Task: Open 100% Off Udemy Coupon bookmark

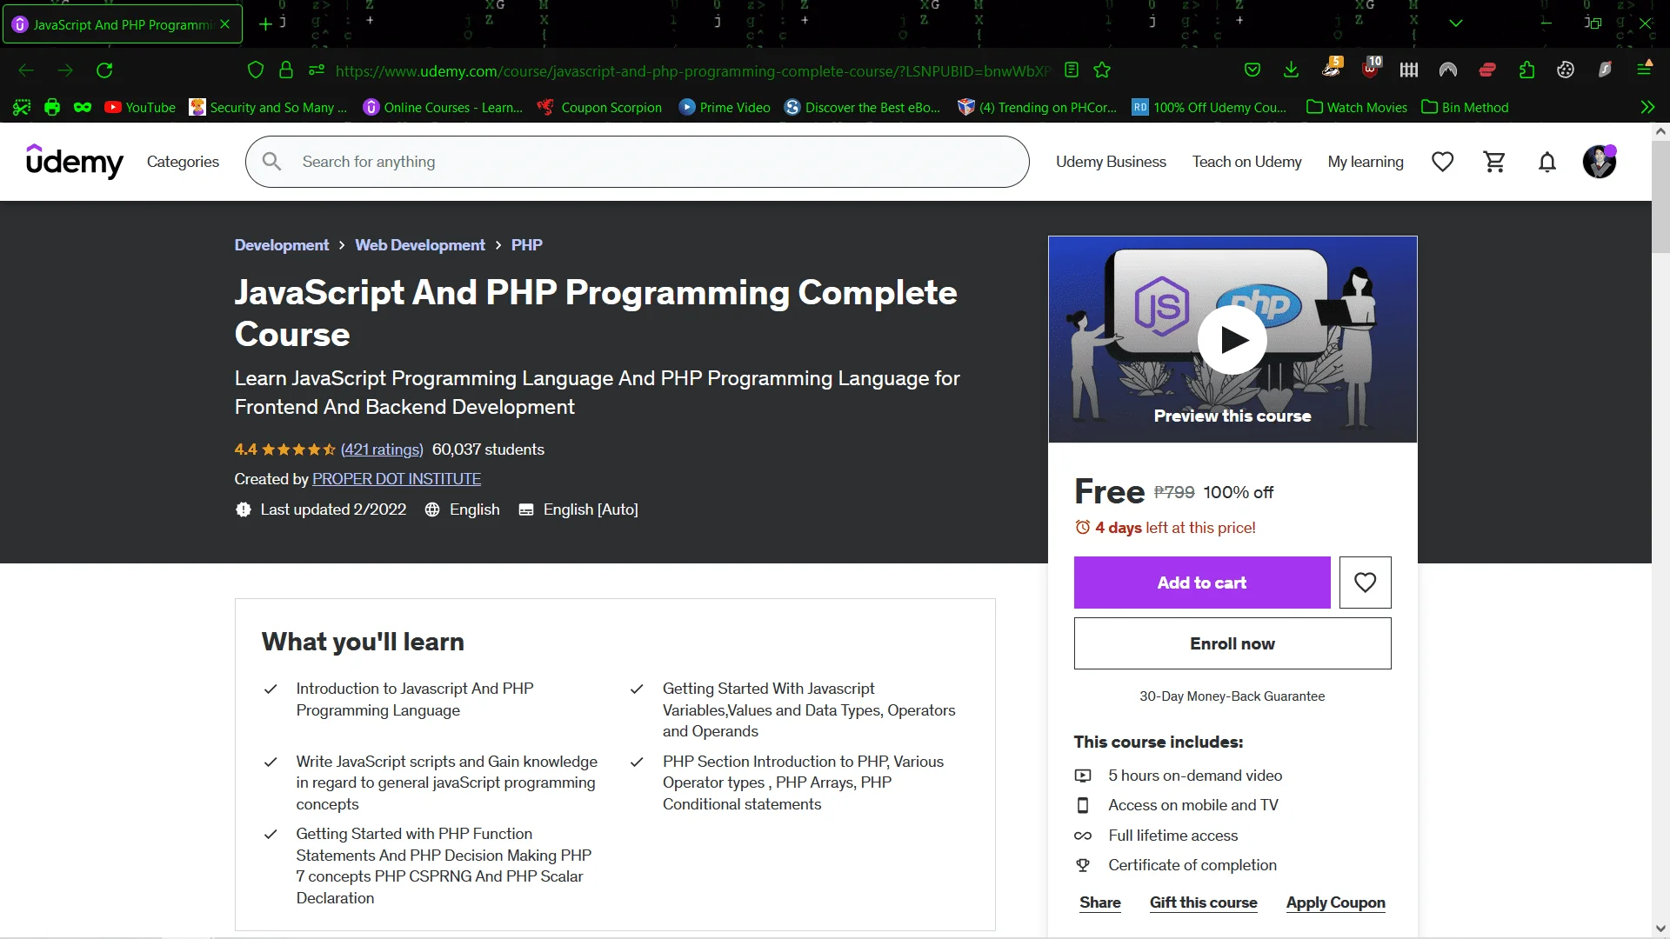Action: (1209, 107)
